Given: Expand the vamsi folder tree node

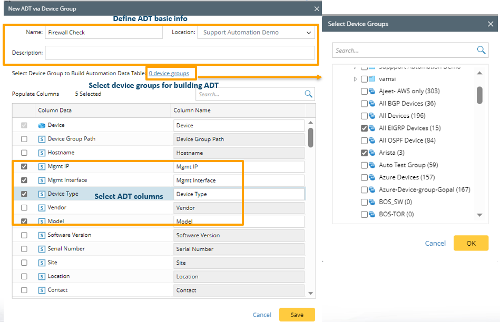Looking at the screenshot, I should tap(355, 79).
